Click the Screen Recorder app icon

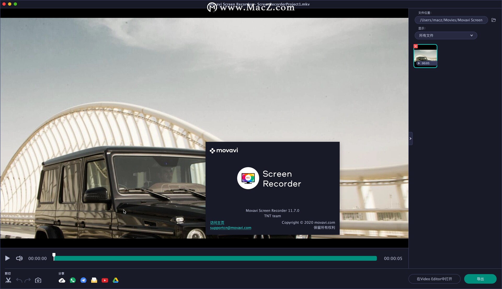click(248, 178)
